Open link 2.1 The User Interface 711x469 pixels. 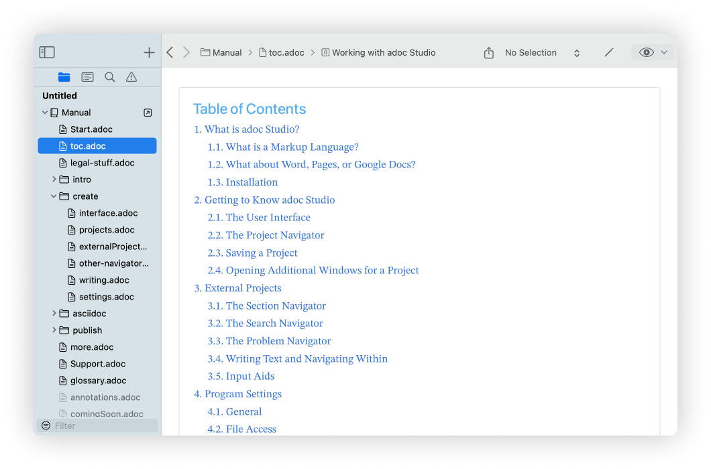[x=259, y=218]
